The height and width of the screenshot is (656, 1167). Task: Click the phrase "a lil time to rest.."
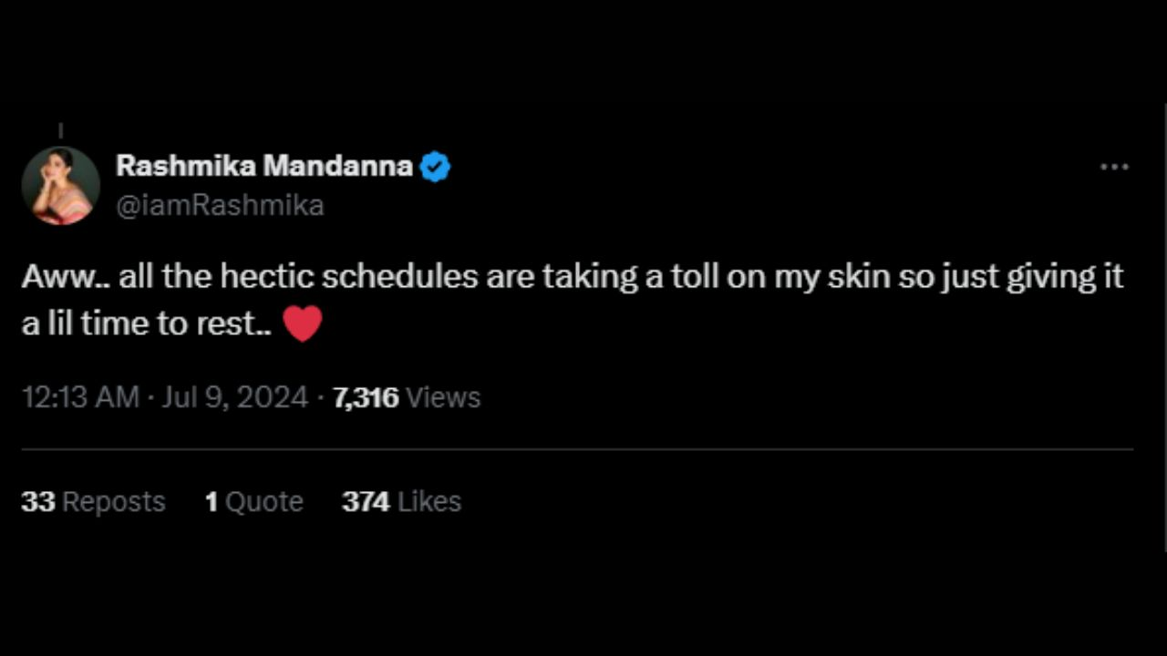tap(146, 324)
